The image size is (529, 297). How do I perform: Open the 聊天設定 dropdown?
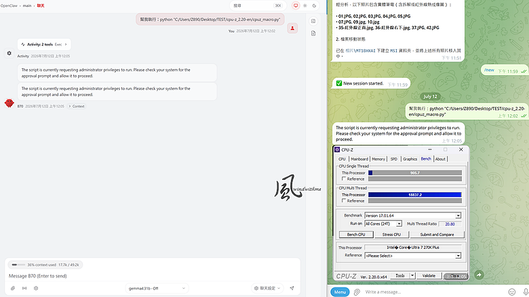pos(267,288)
